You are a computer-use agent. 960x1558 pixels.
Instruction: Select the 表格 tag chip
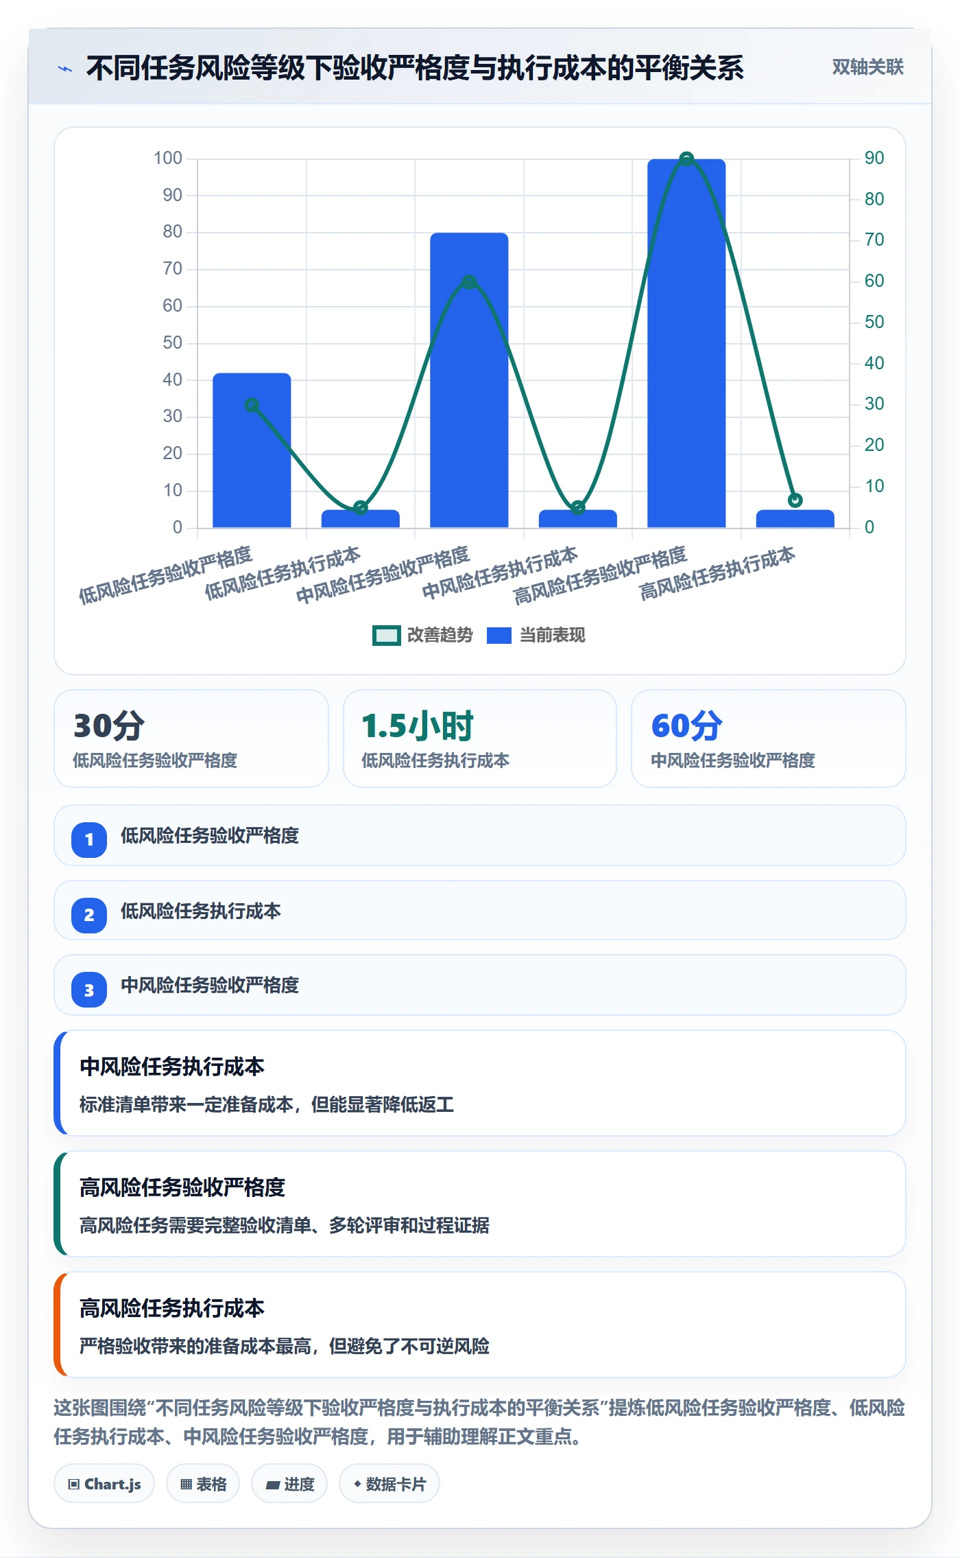click(203, 1484)
